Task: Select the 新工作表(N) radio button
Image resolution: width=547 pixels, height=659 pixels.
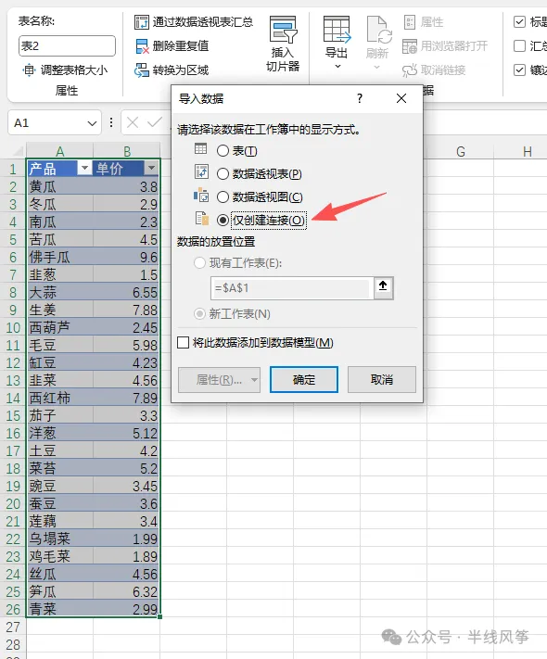Action: (x=199, y=314)
